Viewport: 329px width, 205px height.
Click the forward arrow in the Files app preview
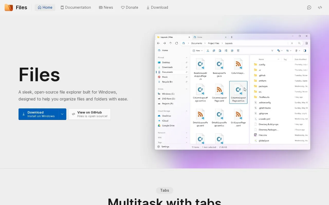[164, 43]
